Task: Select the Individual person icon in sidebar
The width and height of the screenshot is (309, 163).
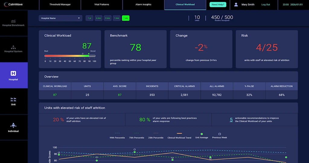Action: click(13, 125)
